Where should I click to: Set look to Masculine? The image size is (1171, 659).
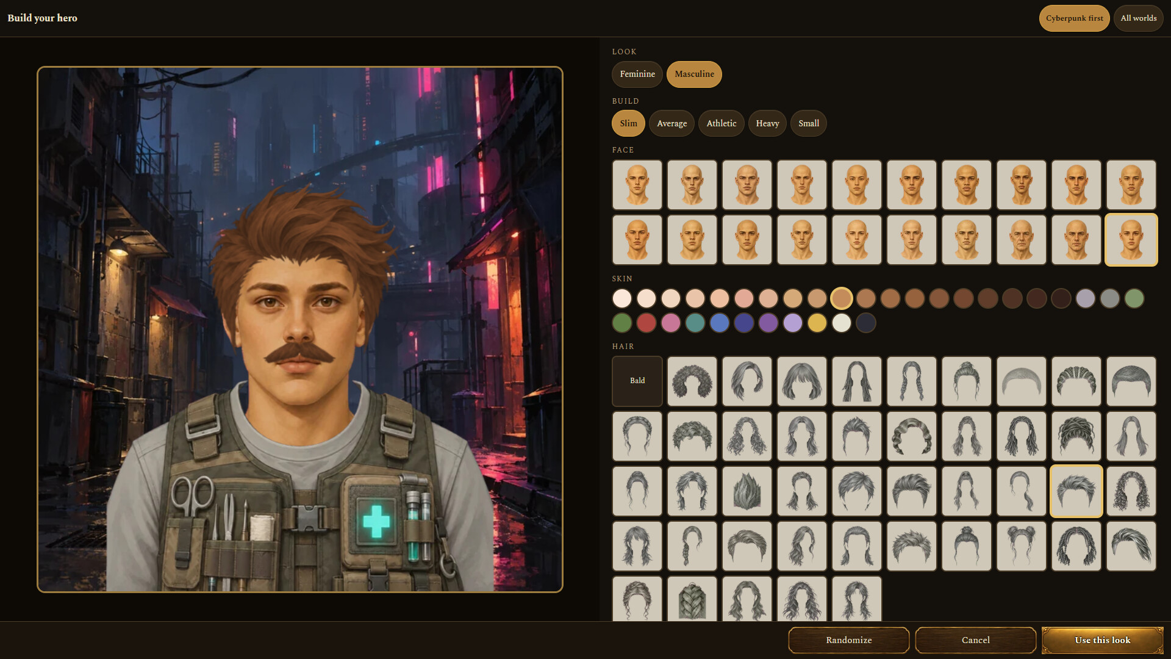coord(694,74)
